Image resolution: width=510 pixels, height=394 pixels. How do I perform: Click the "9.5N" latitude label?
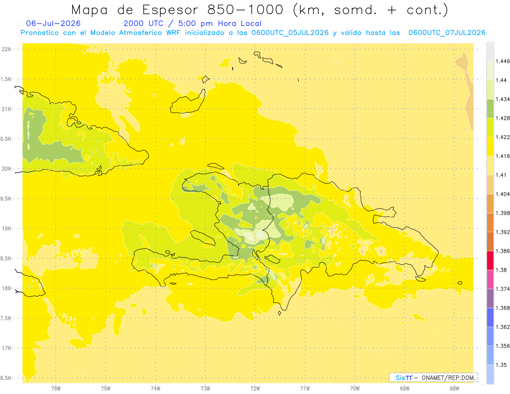[6, 199]
